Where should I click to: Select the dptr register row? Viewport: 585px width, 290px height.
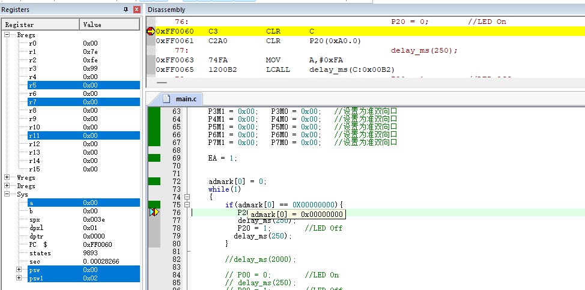pyautogui.click(x=83, y=236)
